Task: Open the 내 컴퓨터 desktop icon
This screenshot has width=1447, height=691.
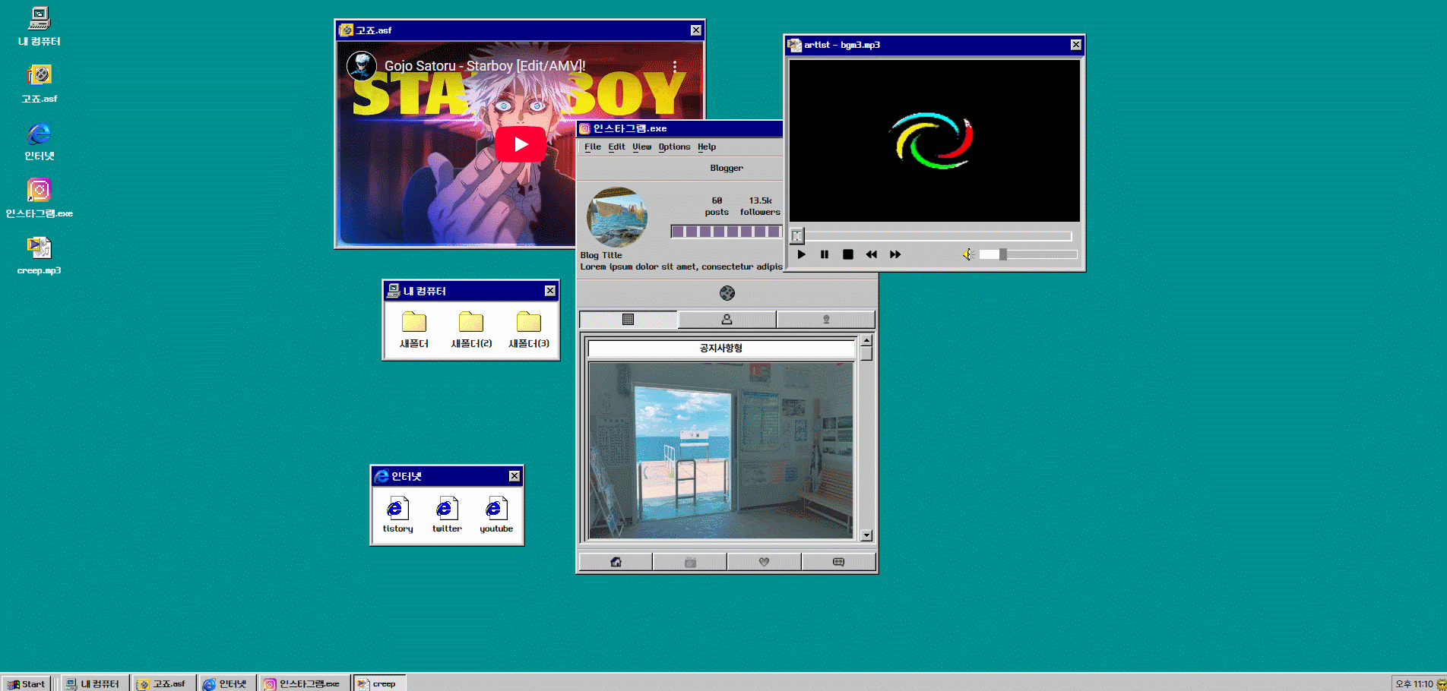Action: click(x=39, y=25)
